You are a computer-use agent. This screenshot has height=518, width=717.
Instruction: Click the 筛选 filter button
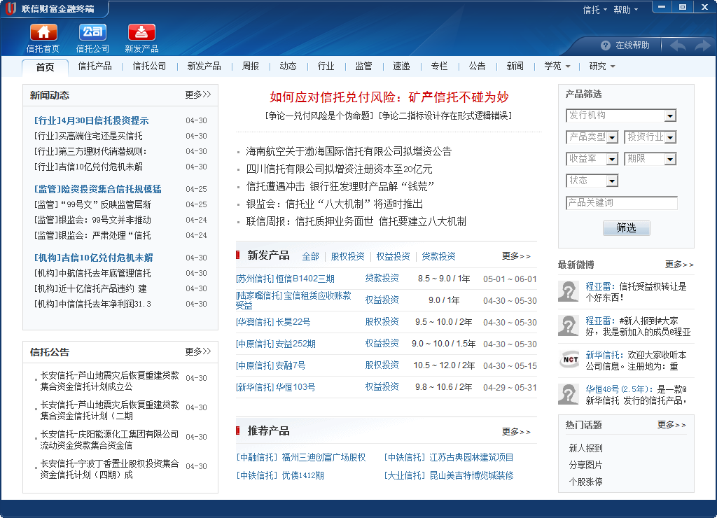626,227
